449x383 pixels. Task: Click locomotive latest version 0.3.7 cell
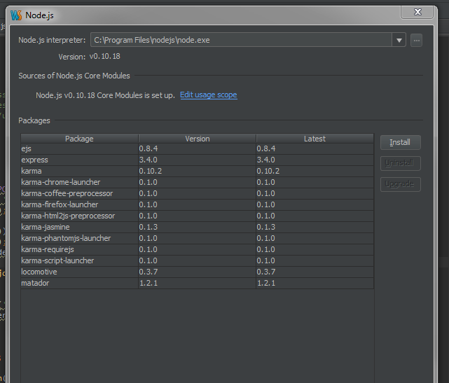coord(315,272)
